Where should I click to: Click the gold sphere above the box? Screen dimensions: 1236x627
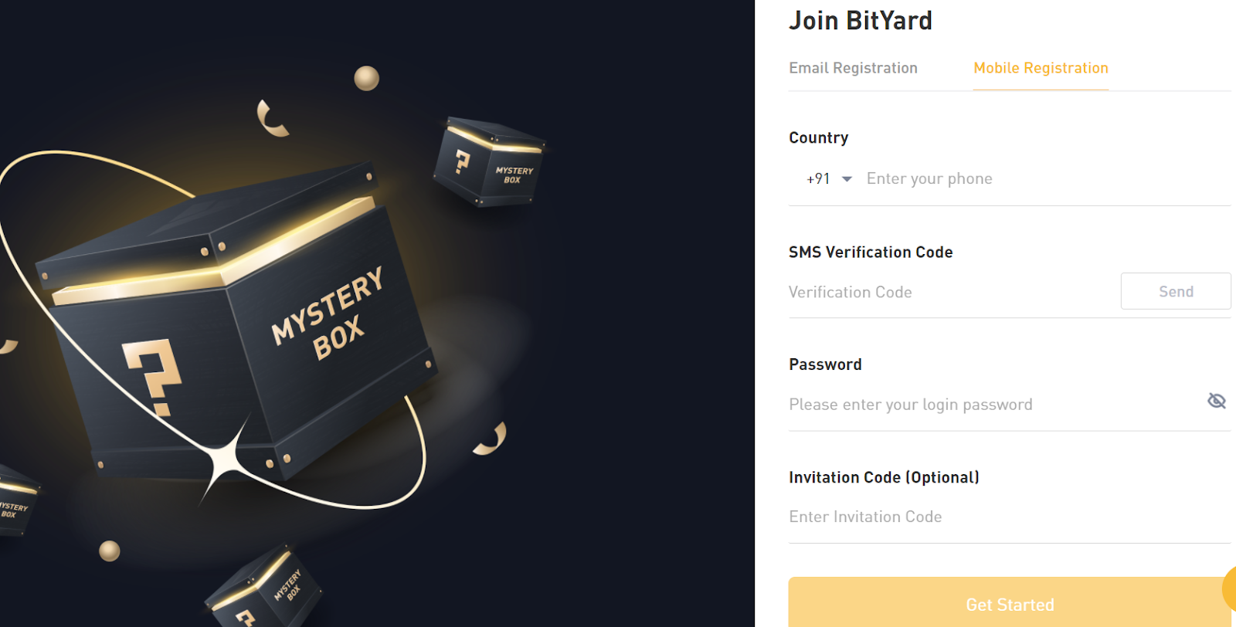point(366,78)
